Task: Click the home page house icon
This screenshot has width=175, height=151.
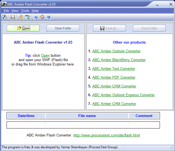Action: [x=42, y=17]
